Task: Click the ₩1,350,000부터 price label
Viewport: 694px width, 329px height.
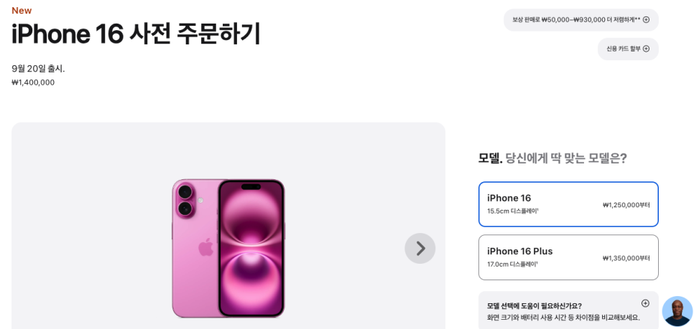Action: tap(626, 258)
